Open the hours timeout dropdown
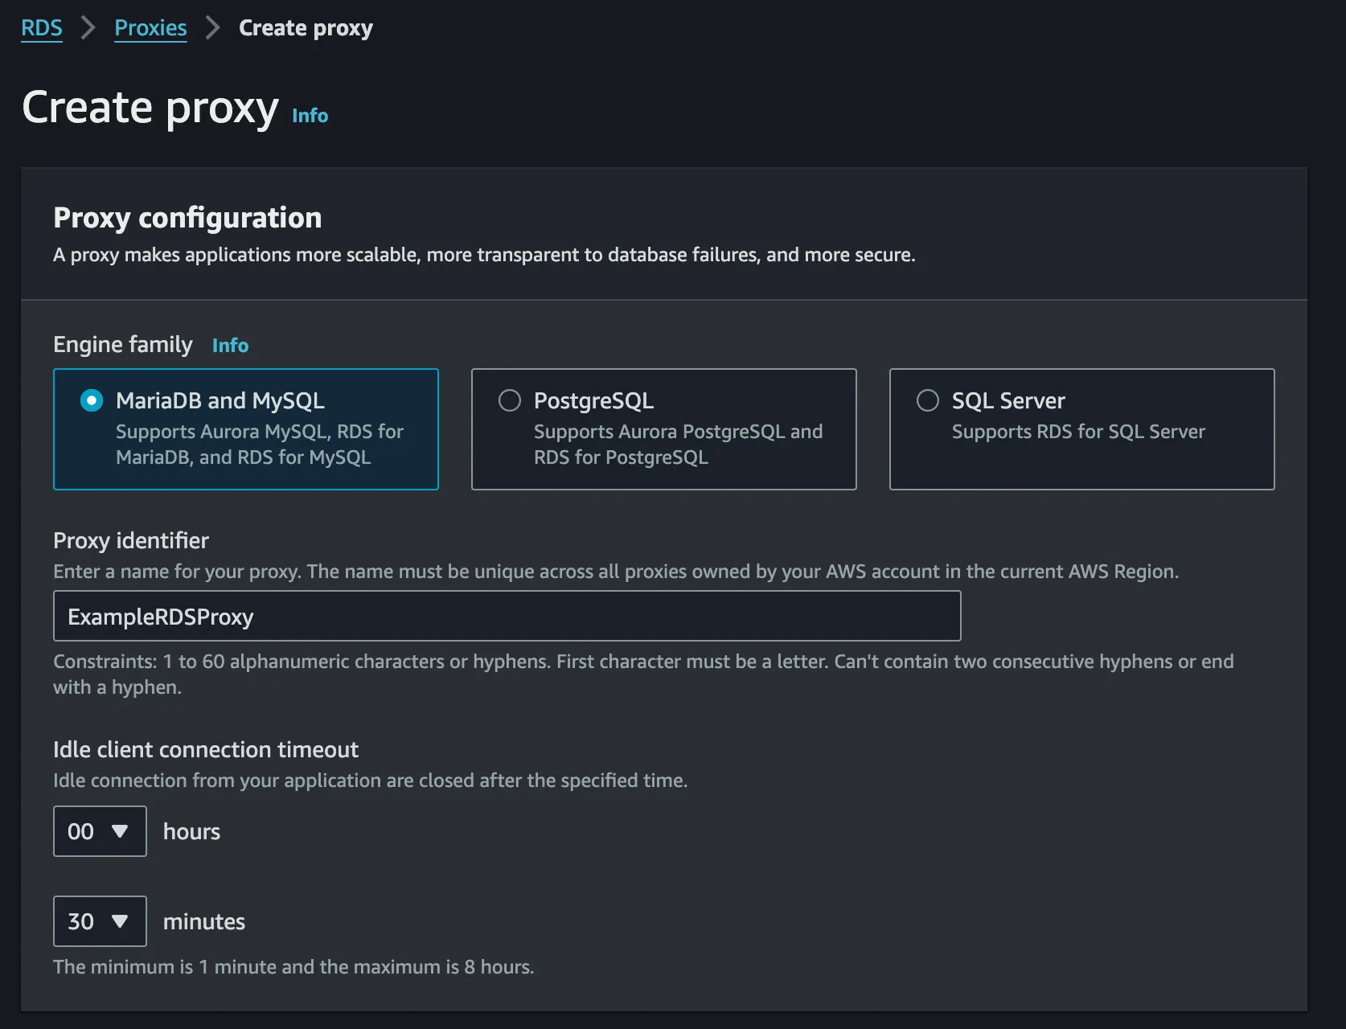 (100, 831)
